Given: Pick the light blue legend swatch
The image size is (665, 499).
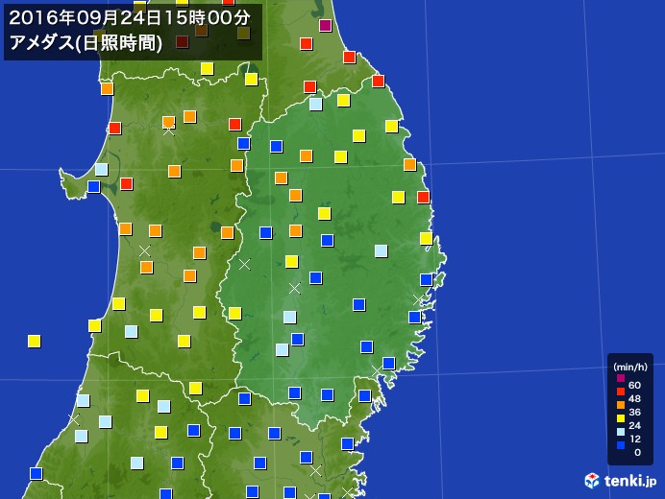Looking at the screenshot, I should click(621, 432).
